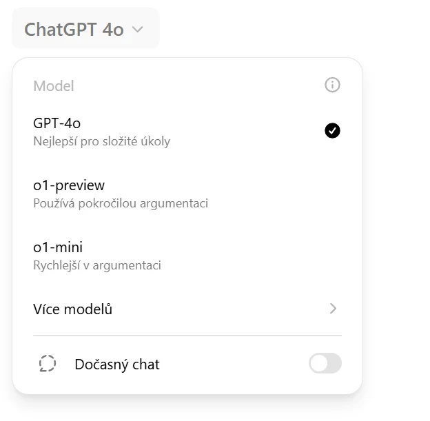Viewport: 430px width, 421px height.
Task: Click the Používá pokročilou argumentaci description
Action: click(121, 203)
